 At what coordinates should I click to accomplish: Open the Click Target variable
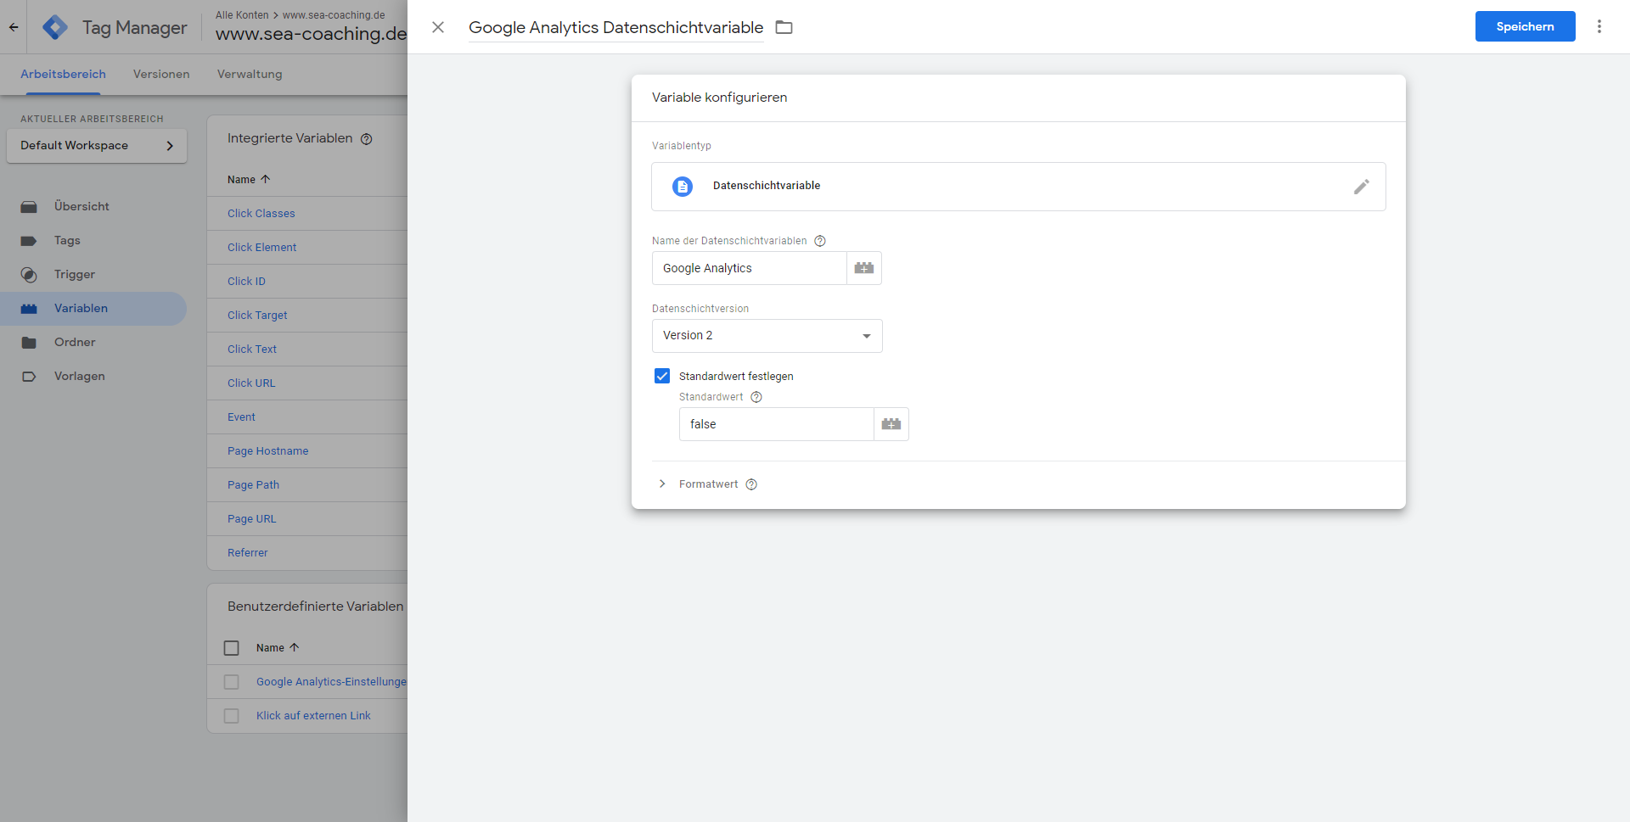[x=257, y=315]
